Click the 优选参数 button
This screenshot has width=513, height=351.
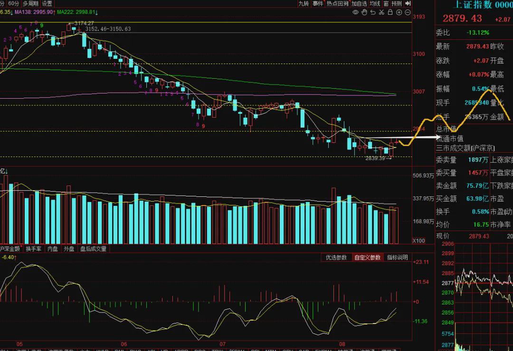click(x=336, y=258)
